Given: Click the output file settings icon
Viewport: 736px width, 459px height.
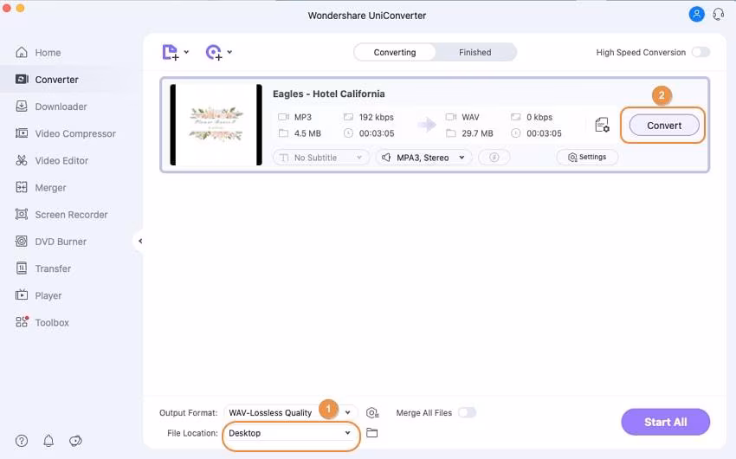Looking at the screenshot, I should [603, 125].
